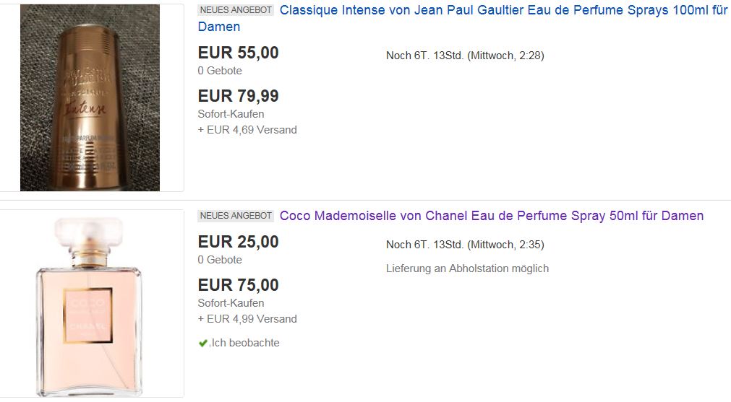
Task: Click '0 Gebote' under the Gaultier listing
Action: (220, 71)
